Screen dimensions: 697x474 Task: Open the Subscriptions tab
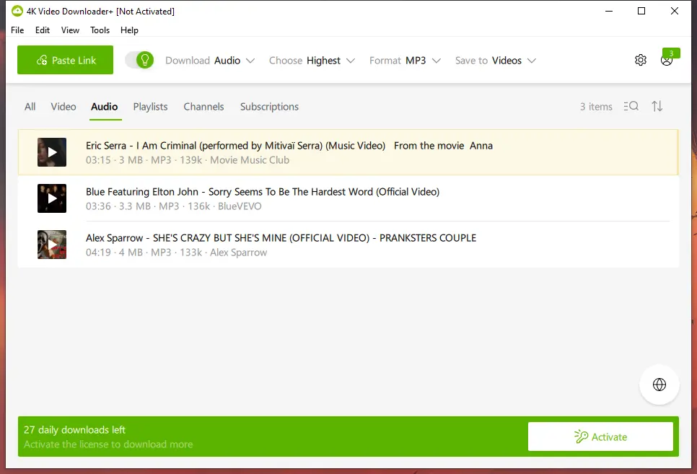coord(269,106)
